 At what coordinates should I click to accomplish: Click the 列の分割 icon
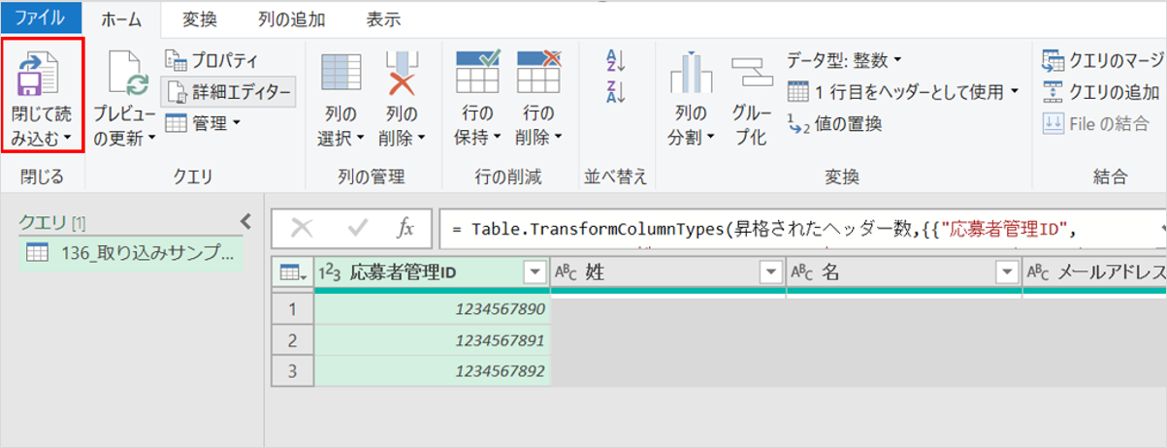click(691, 74)
